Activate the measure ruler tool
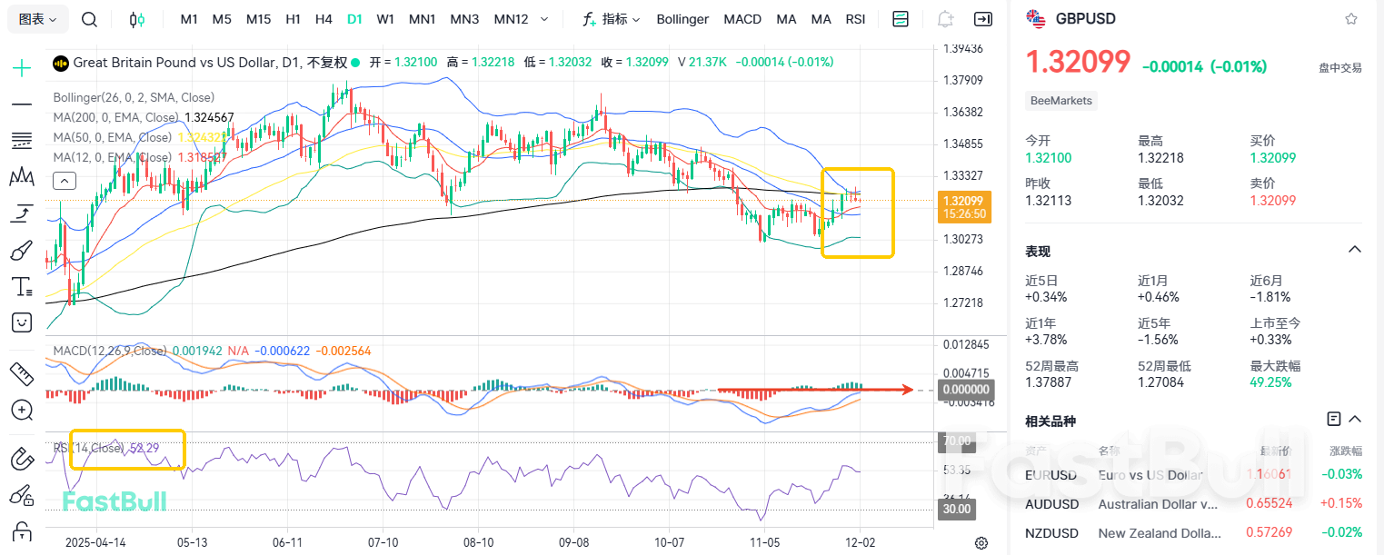This screenshot has height=555, width=1384. pos(21,373)
